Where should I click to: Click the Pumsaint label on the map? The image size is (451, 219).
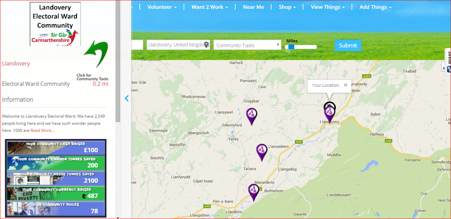[248, 80]
